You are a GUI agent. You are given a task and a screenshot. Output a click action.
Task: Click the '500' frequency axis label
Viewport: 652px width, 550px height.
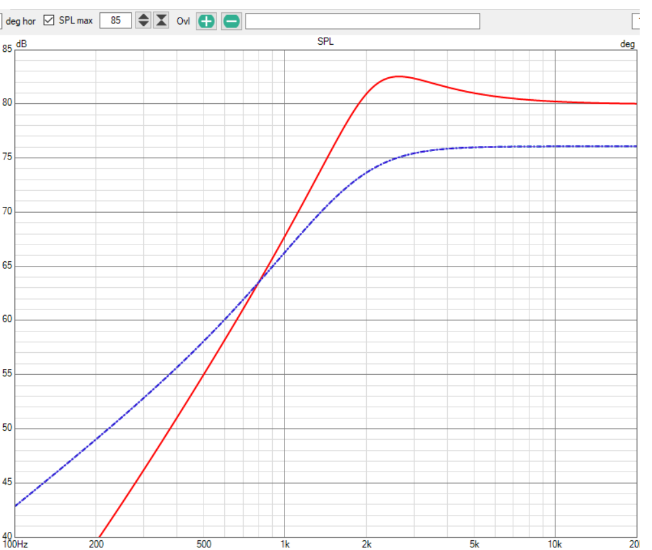204,544
